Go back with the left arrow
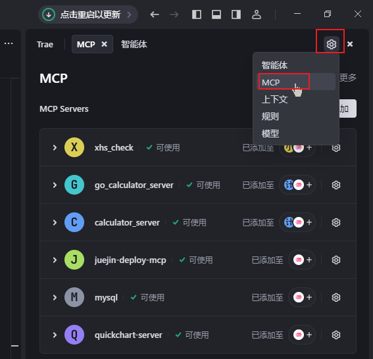Screen dimensions: 373x359 [x=155, y=14]
